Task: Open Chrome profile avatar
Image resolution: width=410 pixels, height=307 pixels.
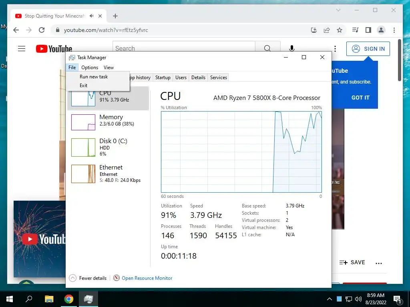Action: (381, 30)
